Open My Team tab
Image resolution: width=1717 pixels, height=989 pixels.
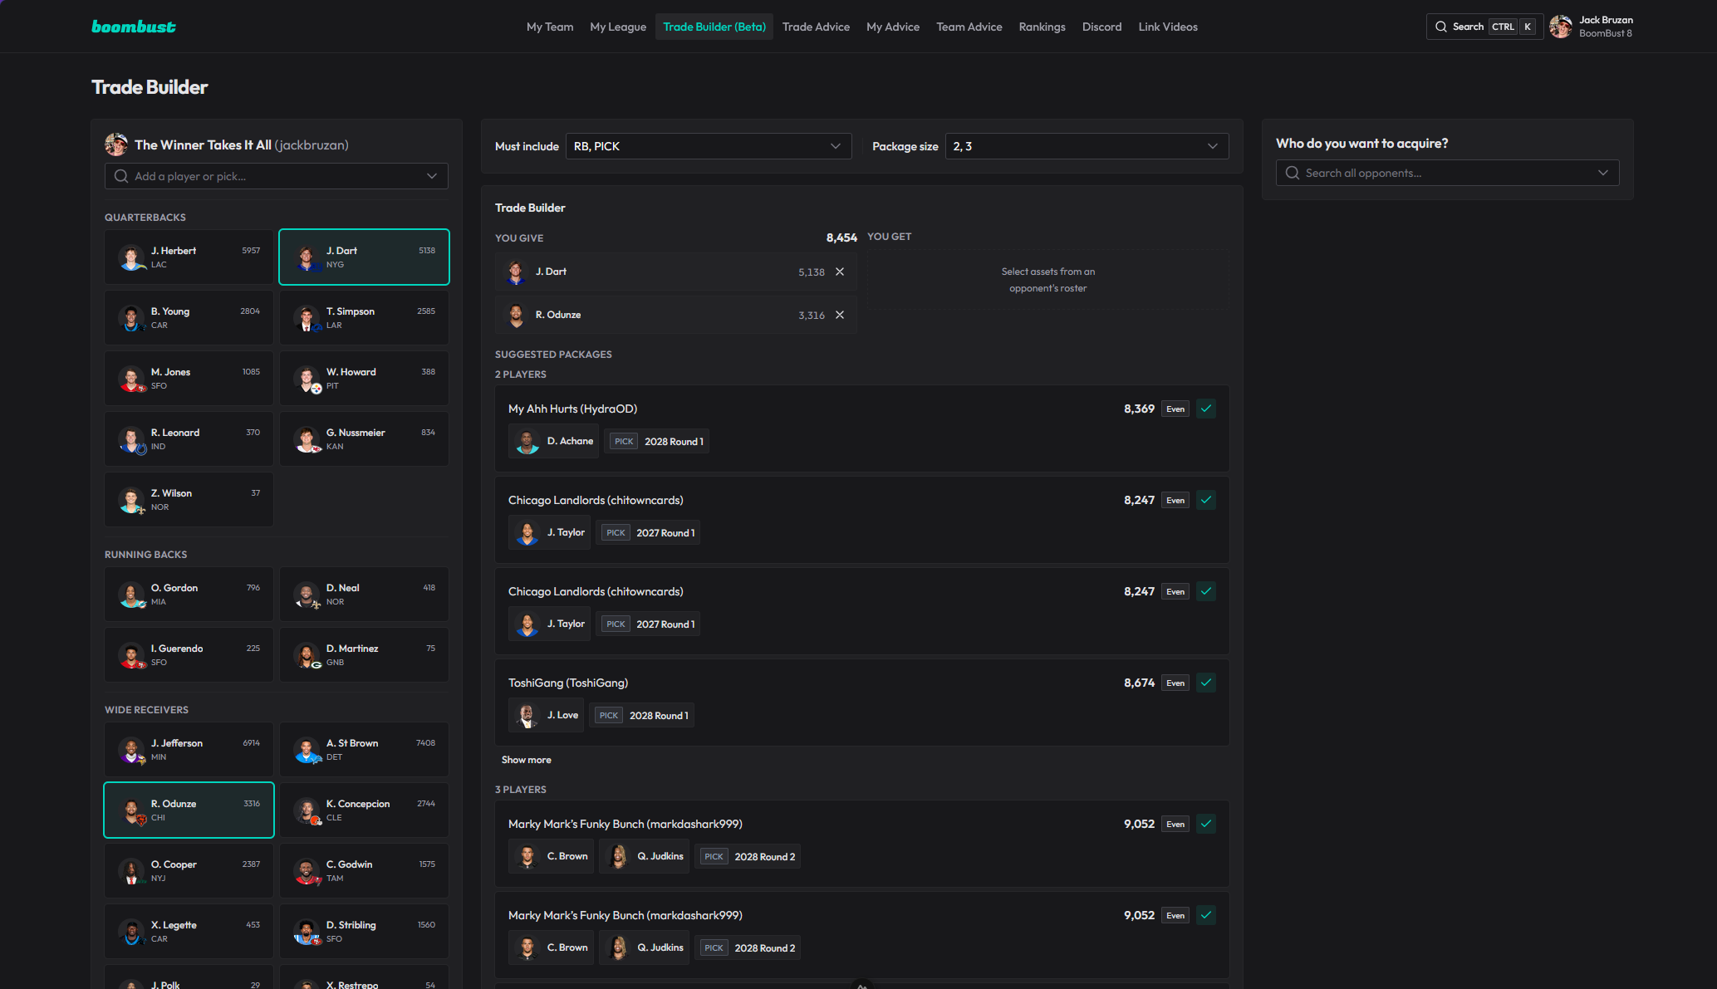[550, 27]
